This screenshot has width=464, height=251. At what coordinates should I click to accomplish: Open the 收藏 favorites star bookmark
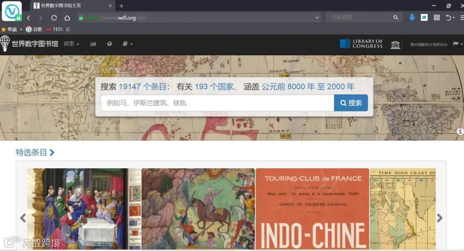pos(9,29)
